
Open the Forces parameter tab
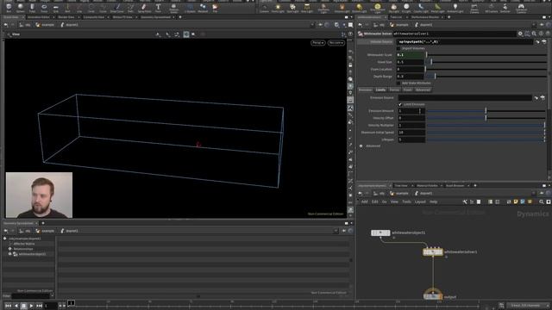click(394, 90)
